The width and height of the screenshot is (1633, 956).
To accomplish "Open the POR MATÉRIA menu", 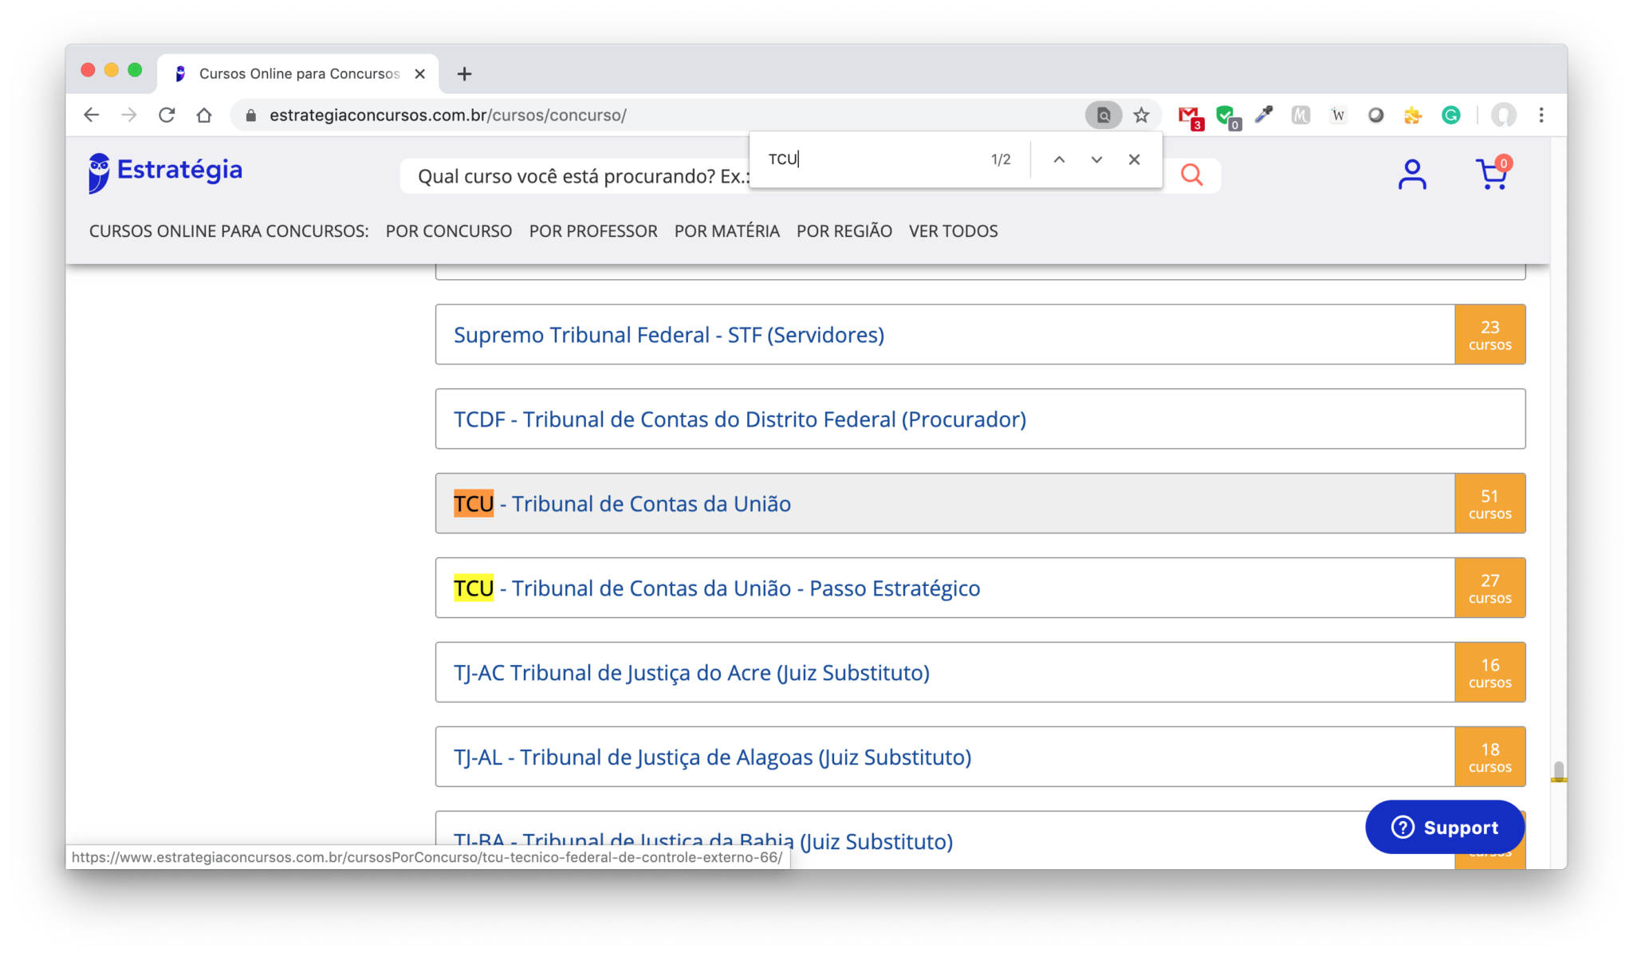I will (x=727, y=231).
